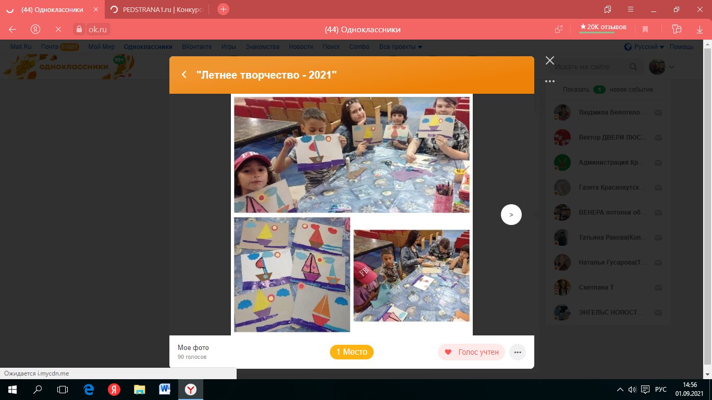Close the photo viewer with X
This screenshot has width=712, height=400.
[549, 60]
